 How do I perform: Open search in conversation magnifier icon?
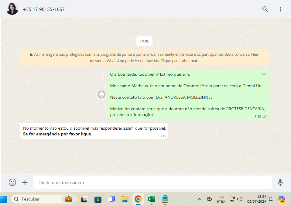pyautogui.click(x=265, y=9)
